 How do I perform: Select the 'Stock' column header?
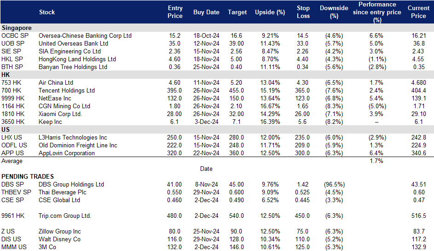point(47,12)
